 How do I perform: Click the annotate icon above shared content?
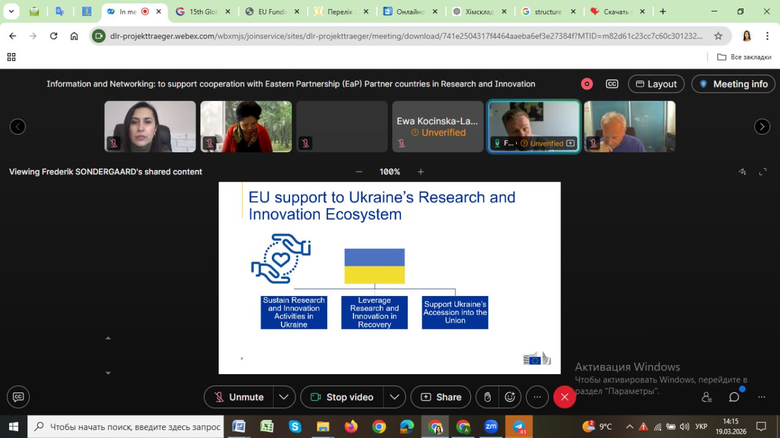click(x=742, y=172)
